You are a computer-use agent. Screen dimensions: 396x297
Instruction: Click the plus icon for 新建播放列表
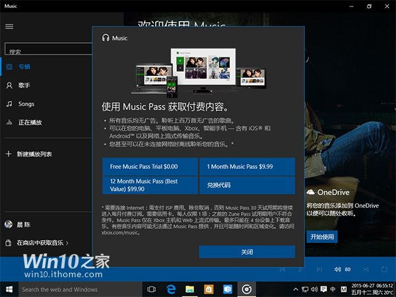(9, 154)
